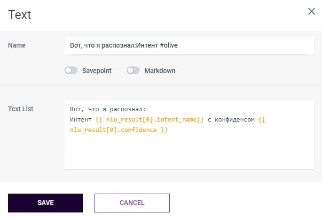Viewport: 322px width, 220px height.
Task: Focus the Name input field
Action: pos(235,46)
